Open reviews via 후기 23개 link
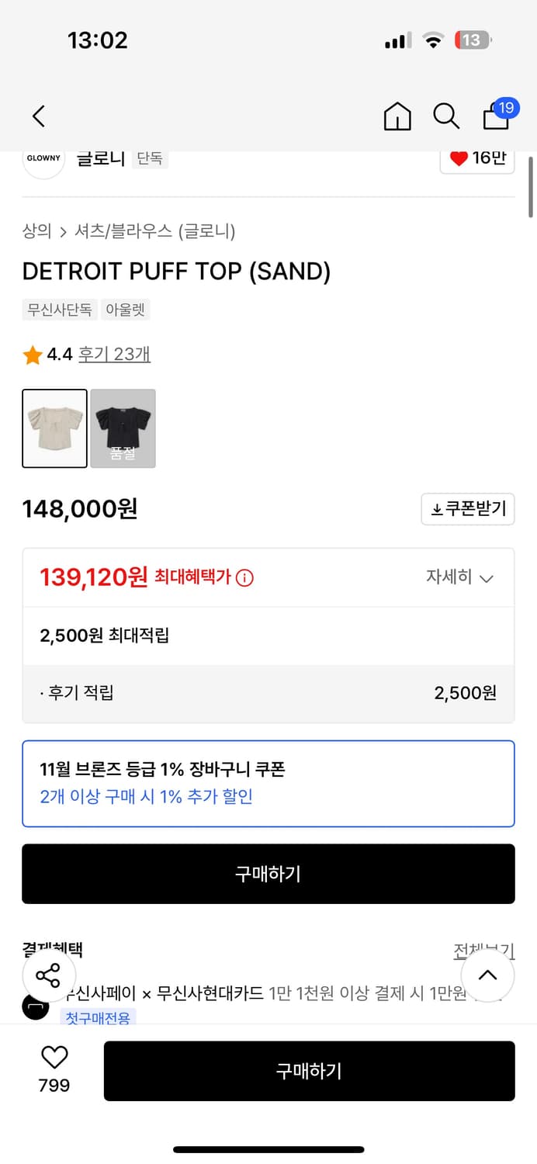537x1164 pixels. (x=113, y=353)
